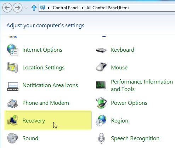Open the Internet Options globe icon
The width and height of the screenshot is (175, 148).
coord(12,50)
